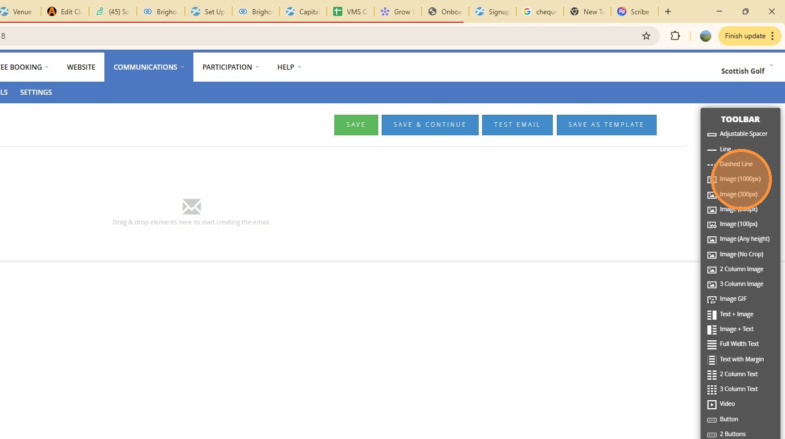
Task: Choose the Text with Margin element
Action: (735, 359)
